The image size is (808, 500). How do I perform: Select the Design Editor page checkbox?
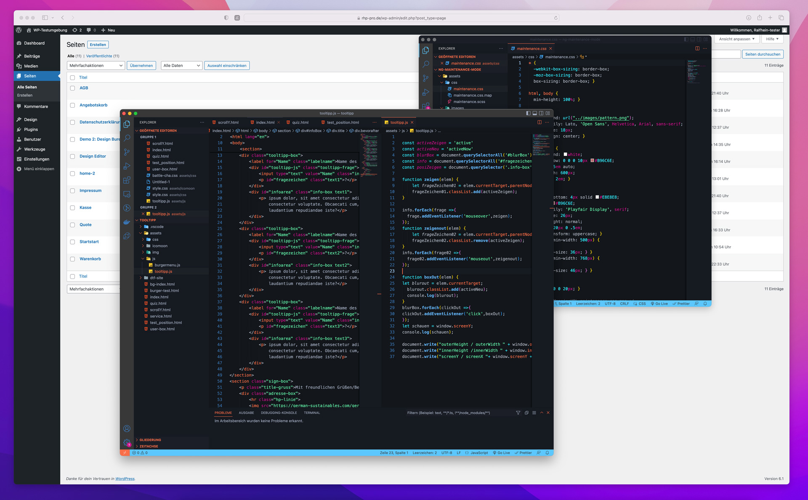[72, 157]
